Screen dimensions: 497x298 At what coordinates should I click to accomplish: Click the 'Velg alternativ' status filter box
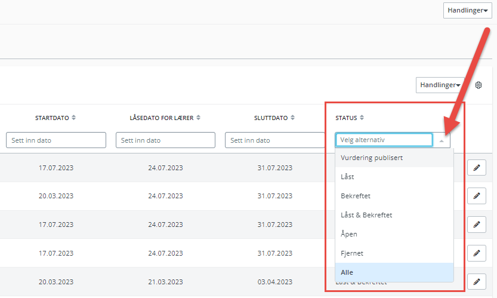coord(384,140)
